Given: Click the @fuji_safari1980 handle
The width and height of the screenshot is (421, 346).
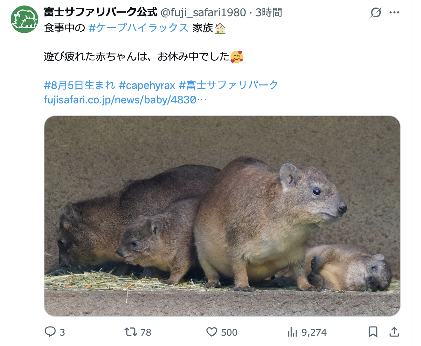Looking at the screenshot, I should click(x=203, y=13).
